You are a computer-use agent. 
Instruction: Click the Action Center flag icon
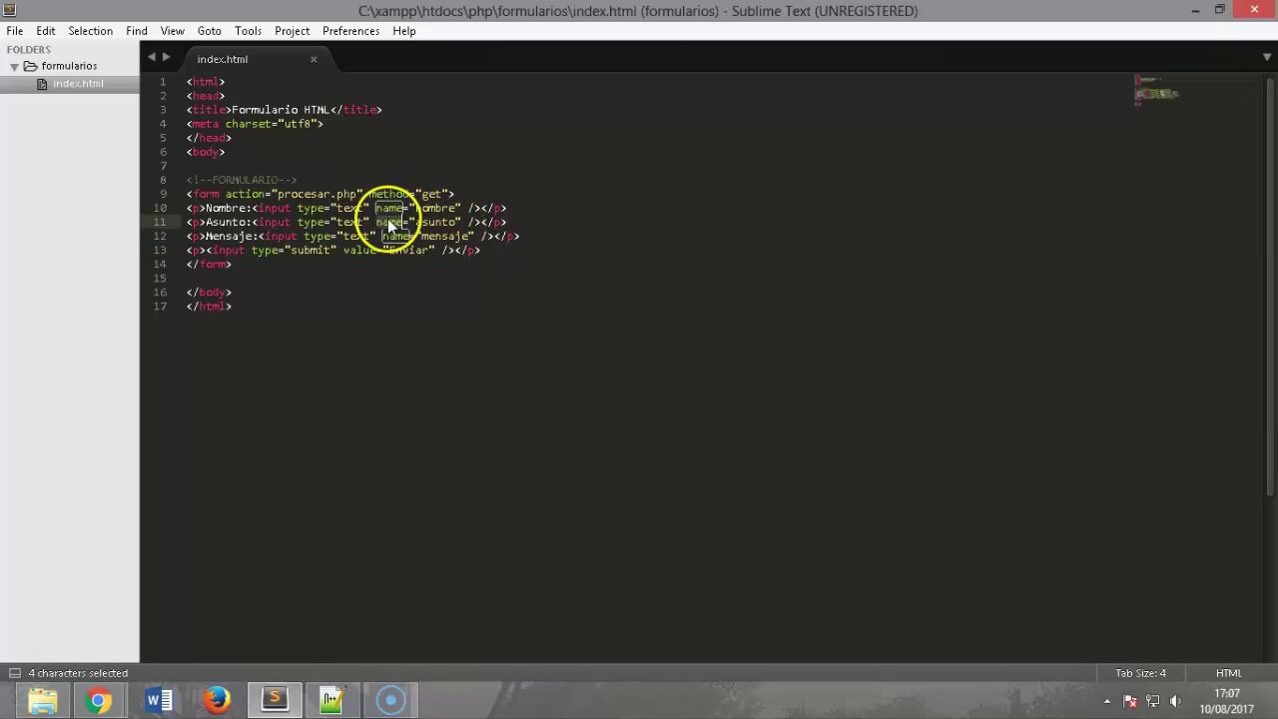tap(1130, 701)
